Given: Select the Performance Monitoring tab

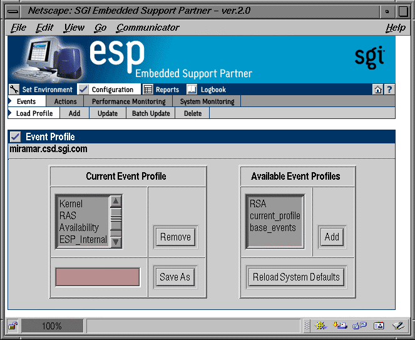Looking at the screenshot, I should [128, 101].
